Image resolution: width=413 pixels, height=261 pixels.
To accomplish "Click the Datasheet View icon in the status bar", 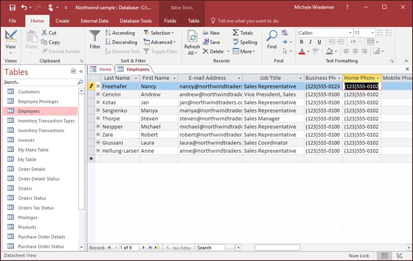I will 384,255.
